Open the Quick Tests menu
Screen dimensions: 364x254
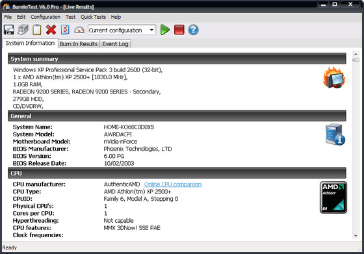click(93, 17)
